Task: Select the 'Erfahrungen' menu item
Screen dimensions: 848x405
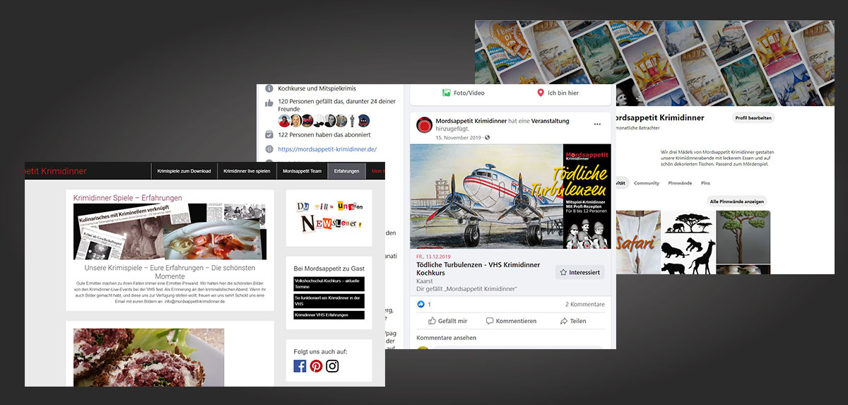Action: click(347, 171)
